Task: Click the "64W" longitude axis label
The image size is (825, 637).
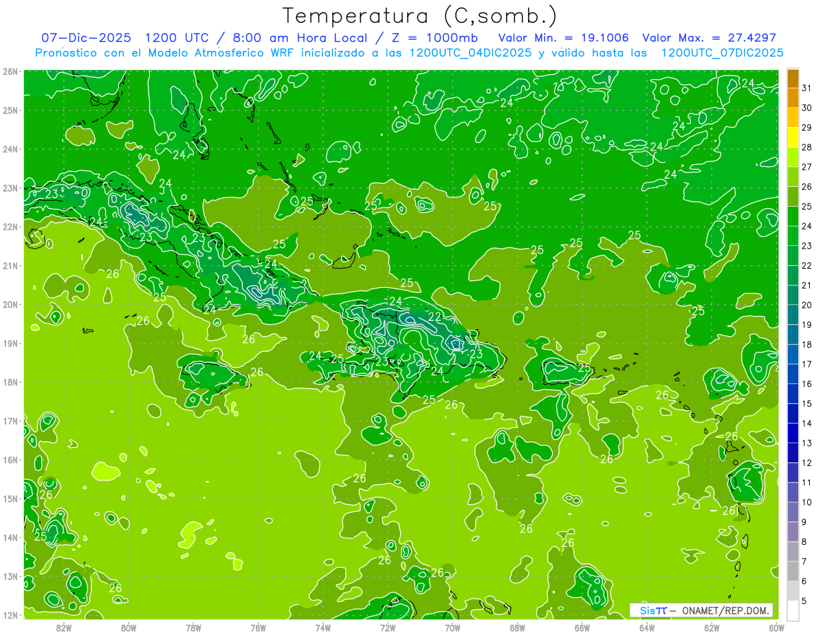Action: pos(646,627)
